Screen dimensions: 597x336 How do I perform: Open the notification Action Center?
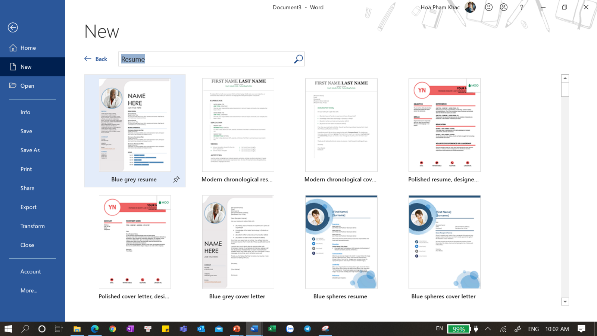tap(581, 329)
